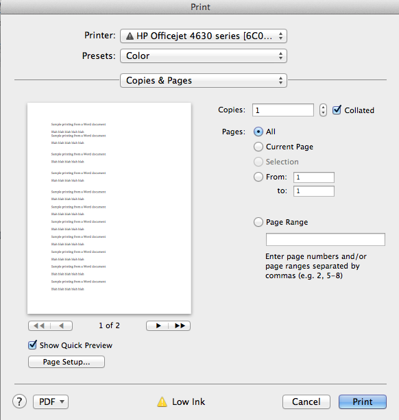The image size is (399, 420).
Task: Click printer warning triangle icon
Action: 130,36
